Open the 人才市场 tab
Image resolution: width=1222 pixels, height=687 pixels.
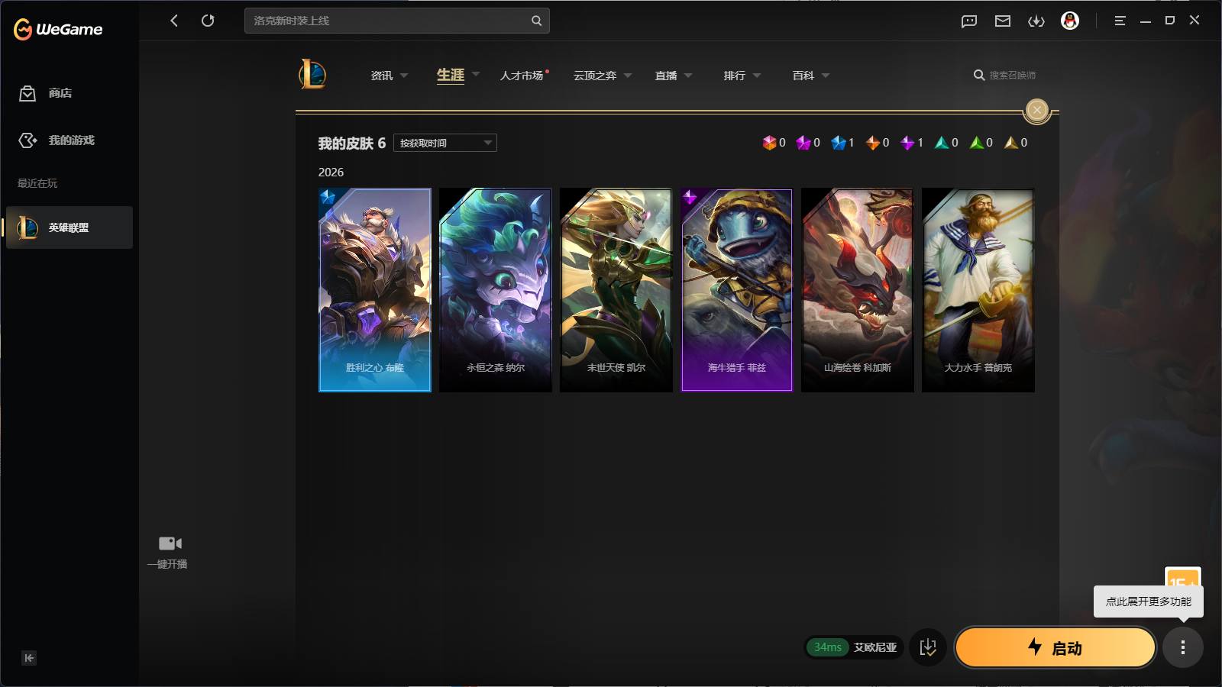click(522, 76)
